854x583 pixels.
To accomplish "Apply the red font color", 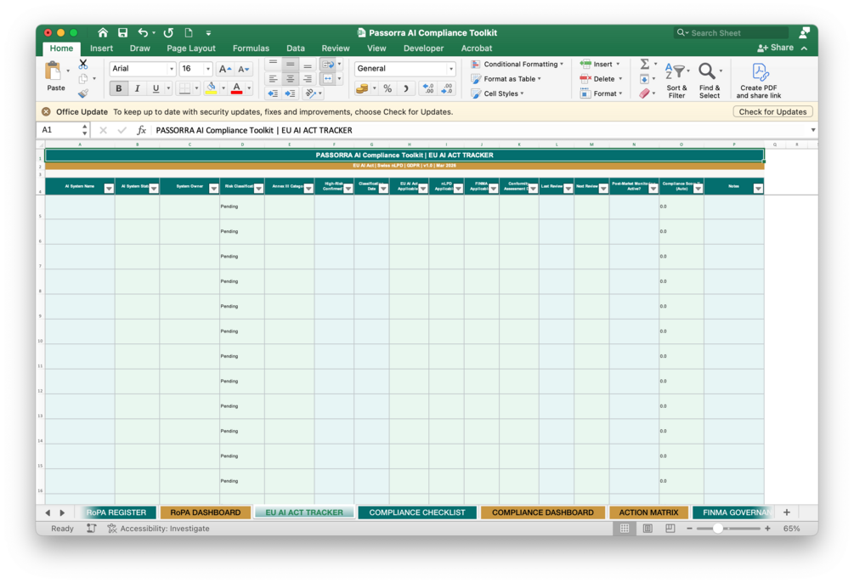I will [x=236, y=88].
